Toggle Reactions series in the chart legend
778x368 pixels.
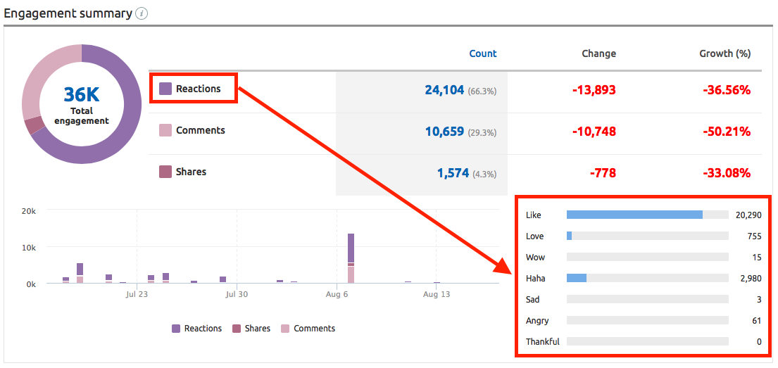(197, 329)
